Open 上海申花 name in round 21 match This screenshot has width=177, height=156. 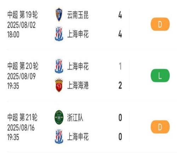click(78, 136)
